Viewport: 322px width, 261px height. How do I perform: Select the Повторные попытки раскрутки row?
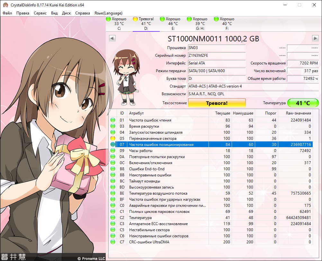pos(211,157)
